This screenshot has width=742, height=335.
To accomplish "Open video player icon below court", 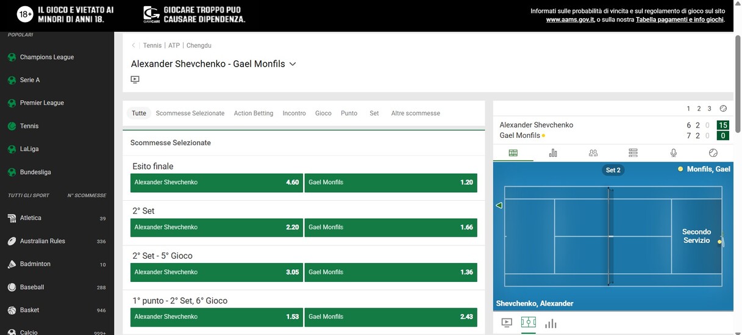I will pos(507,323).
